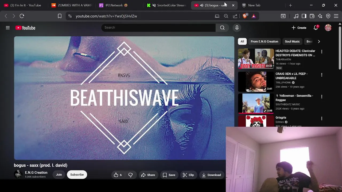Go to YouTube home via logo
This screenshot has width=342, height=192.
point(25,28)
